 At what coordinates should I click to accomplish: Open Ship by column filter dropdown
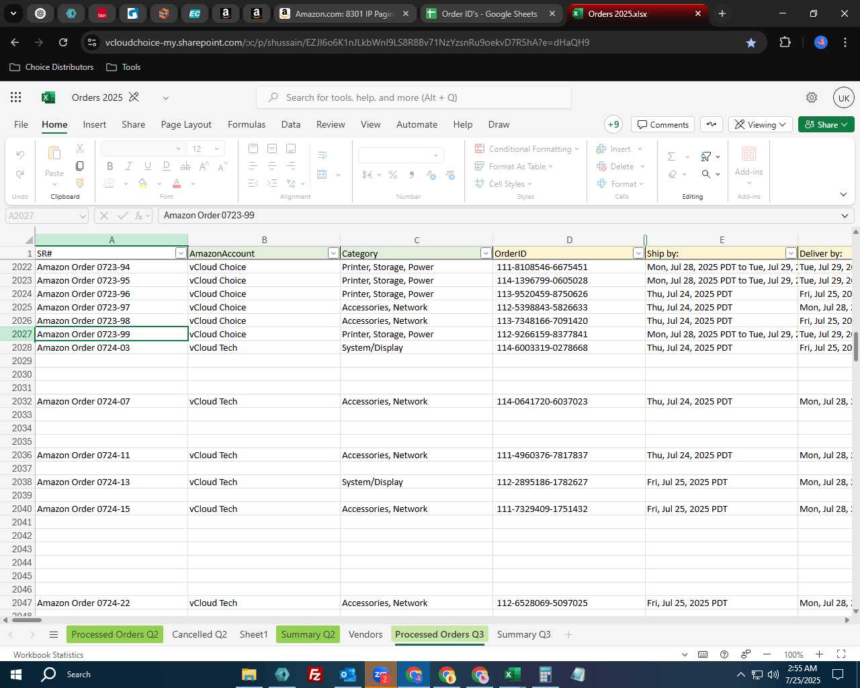pos(791,253)
